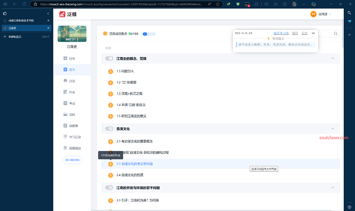Collapse the 良渚文化 chapter
Image resolution: width=355 pixels, height=211 pixels.
[x=332, y=128]
